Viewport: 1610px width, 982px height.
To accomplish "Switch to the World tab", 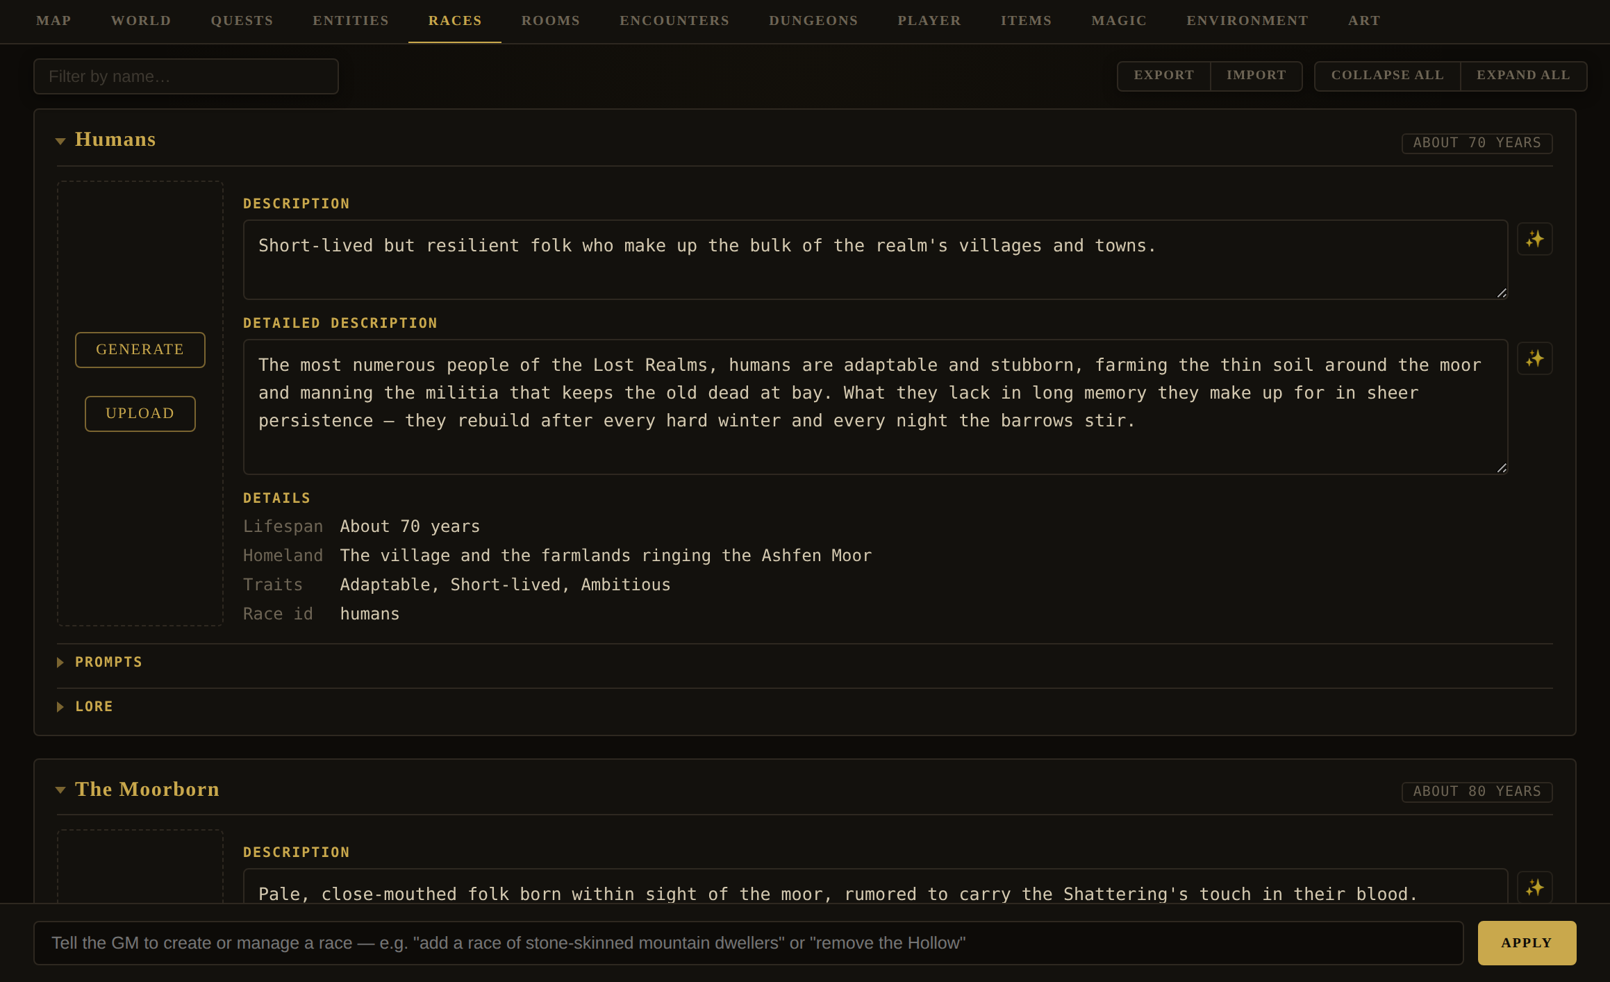I will [141, 21].
